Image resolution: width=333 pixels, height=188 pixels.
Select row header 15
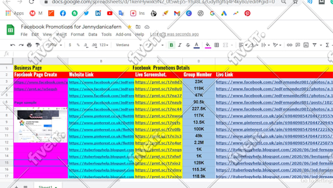(6, 162)
